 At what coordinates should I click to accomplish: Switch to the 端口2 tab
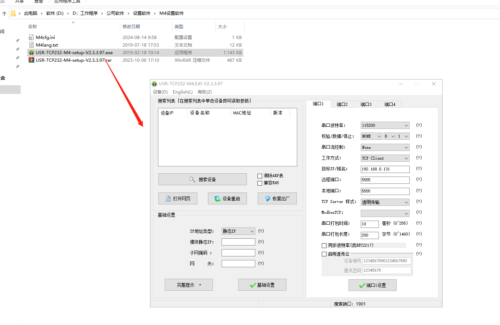pyautogui.click(x=342, y=104)
